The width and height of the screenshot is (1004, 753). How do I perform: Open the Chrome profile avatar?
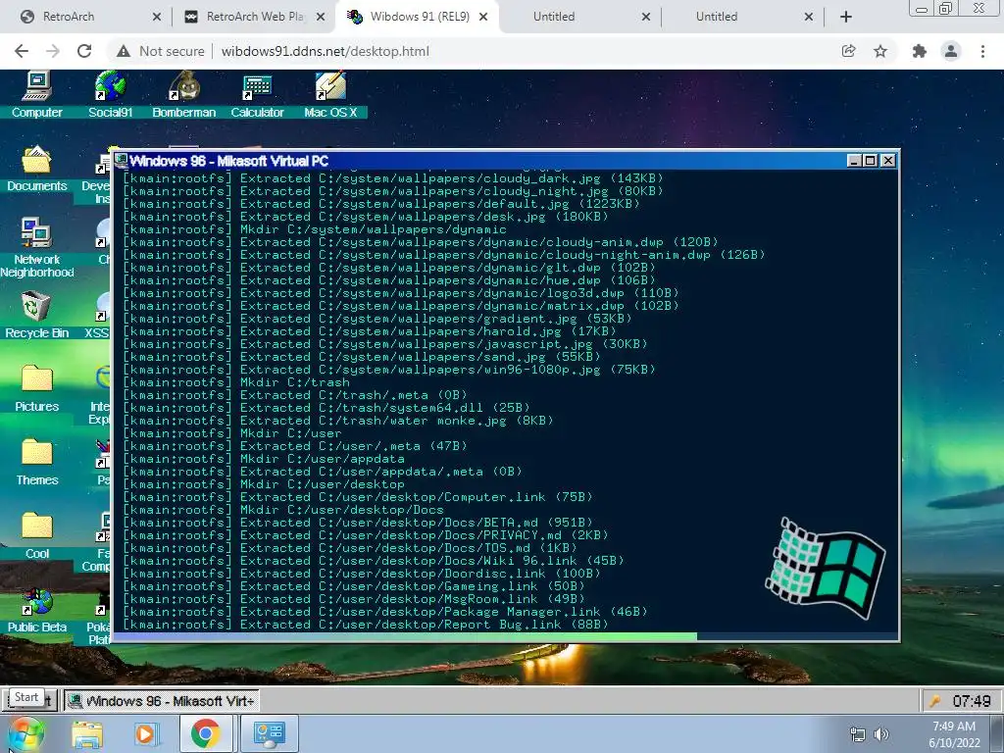click(x=951, y=51)
